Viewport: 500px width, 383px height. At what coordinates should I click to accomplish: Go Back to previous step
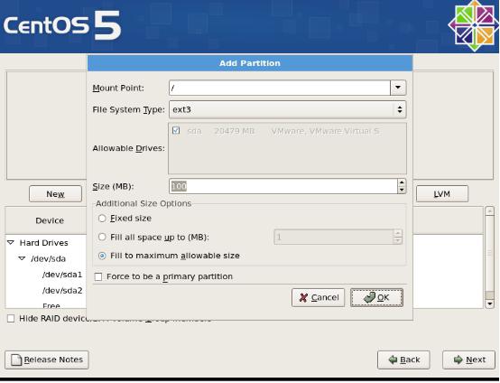point(403,360)
